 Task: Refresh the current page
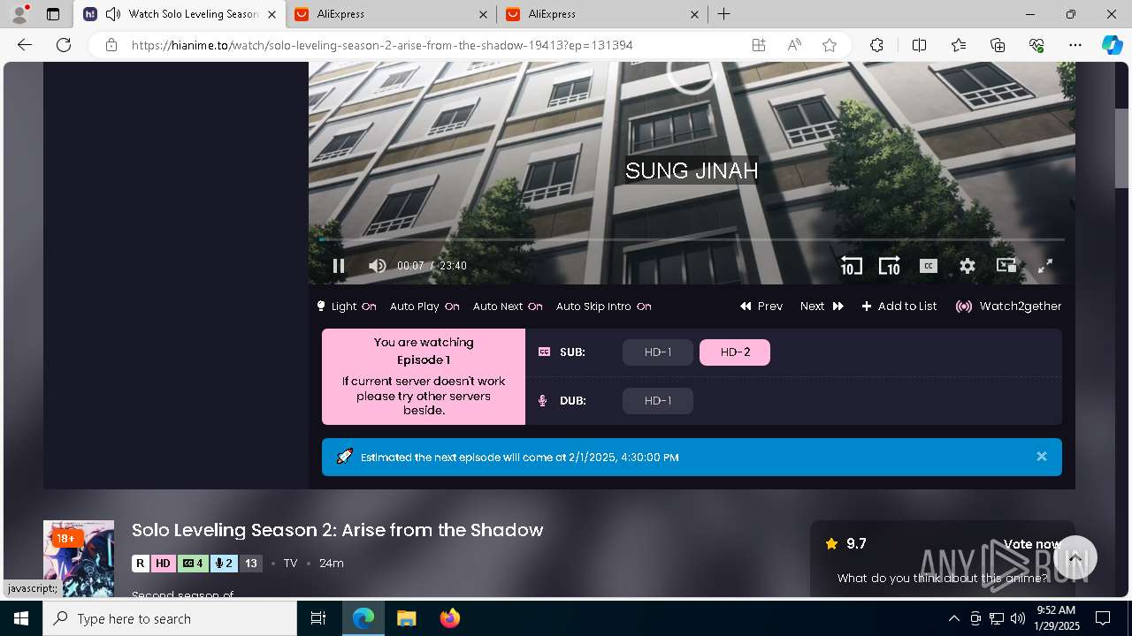coord(64,45)
